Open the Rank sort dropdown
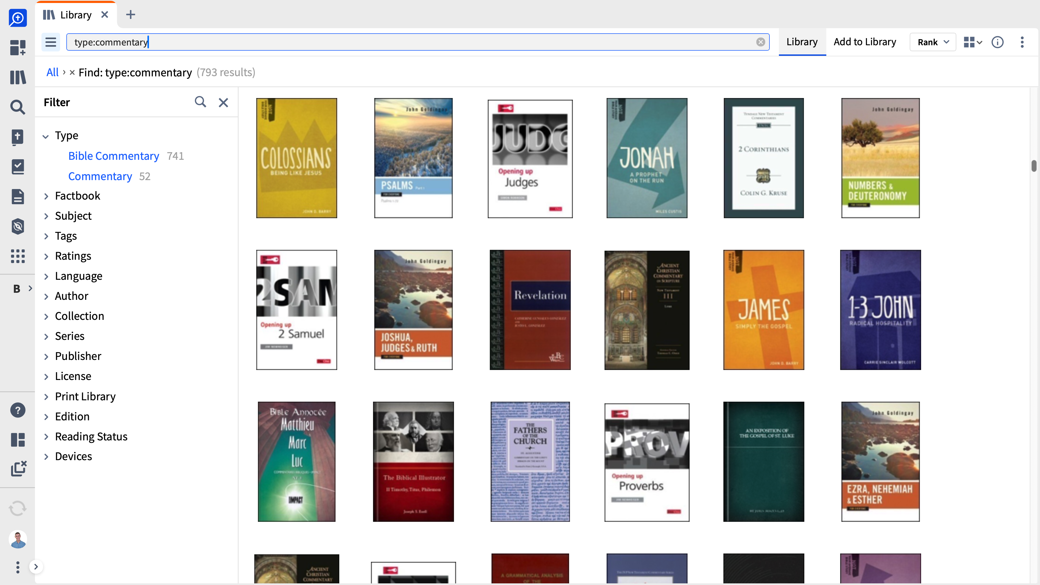Screen dimensions: 1040x585 tap(932, 42)
